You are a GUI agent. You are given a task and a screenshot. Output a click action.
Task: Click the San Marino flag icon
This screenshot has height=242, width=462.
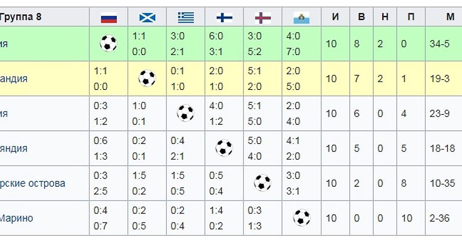coord(301,17)
